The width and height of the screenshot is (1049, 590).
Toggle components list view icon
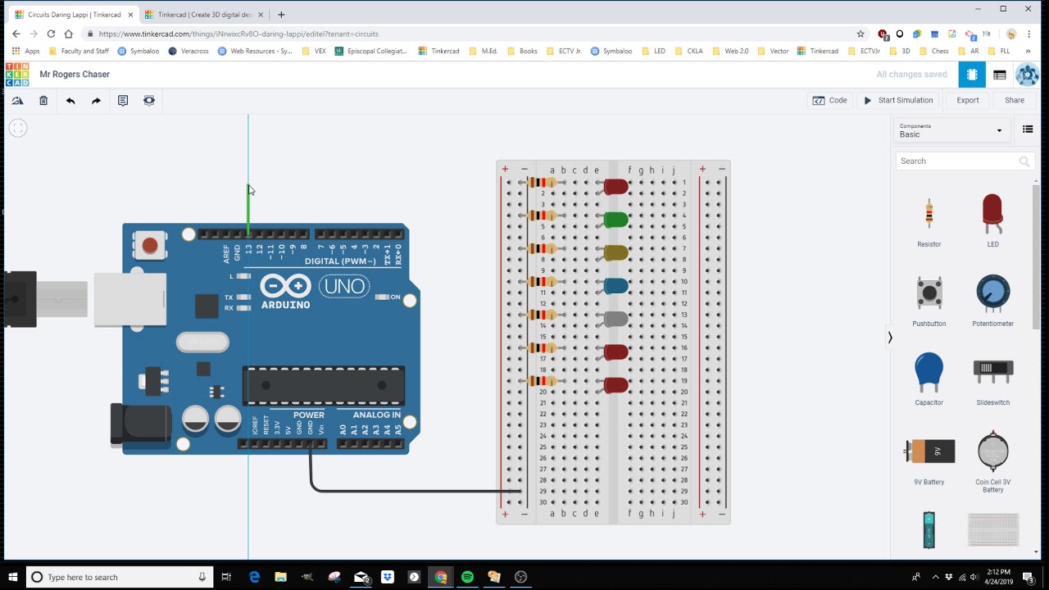(x=1028, y=129)
